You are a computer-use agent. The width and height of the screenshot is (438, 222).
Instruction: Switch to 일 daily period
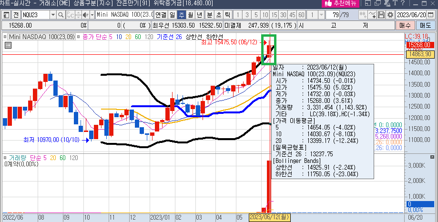point(173,15)
